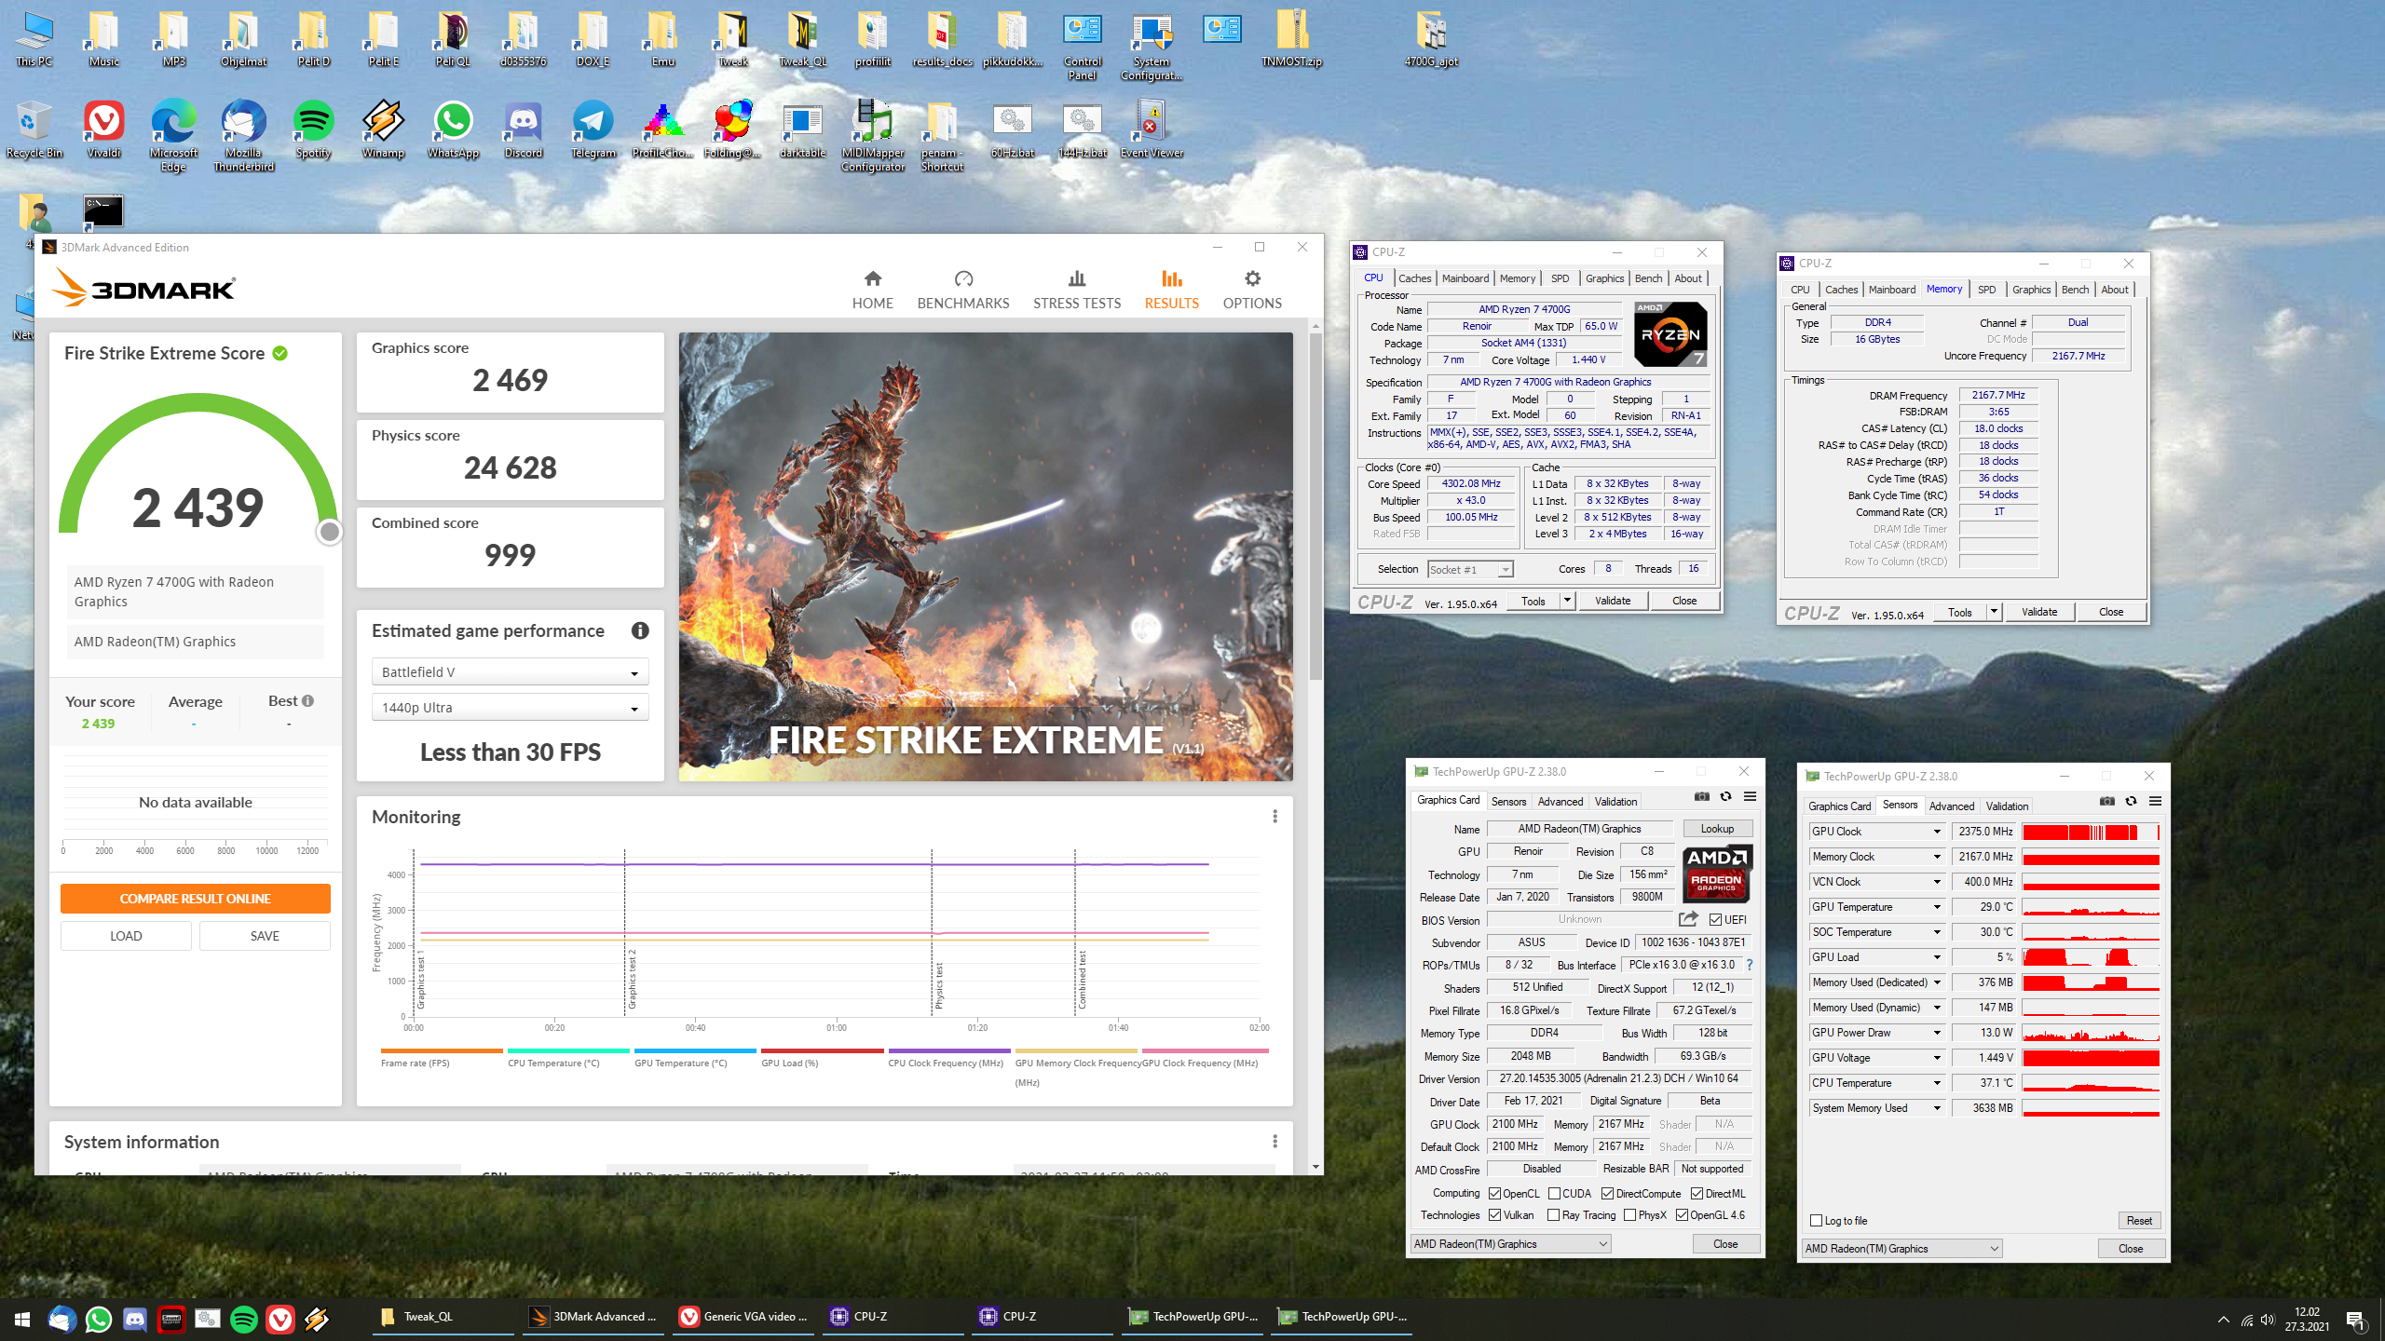Open Advanced tab in GPU-Z Graphics Card window

[1560, 801]
